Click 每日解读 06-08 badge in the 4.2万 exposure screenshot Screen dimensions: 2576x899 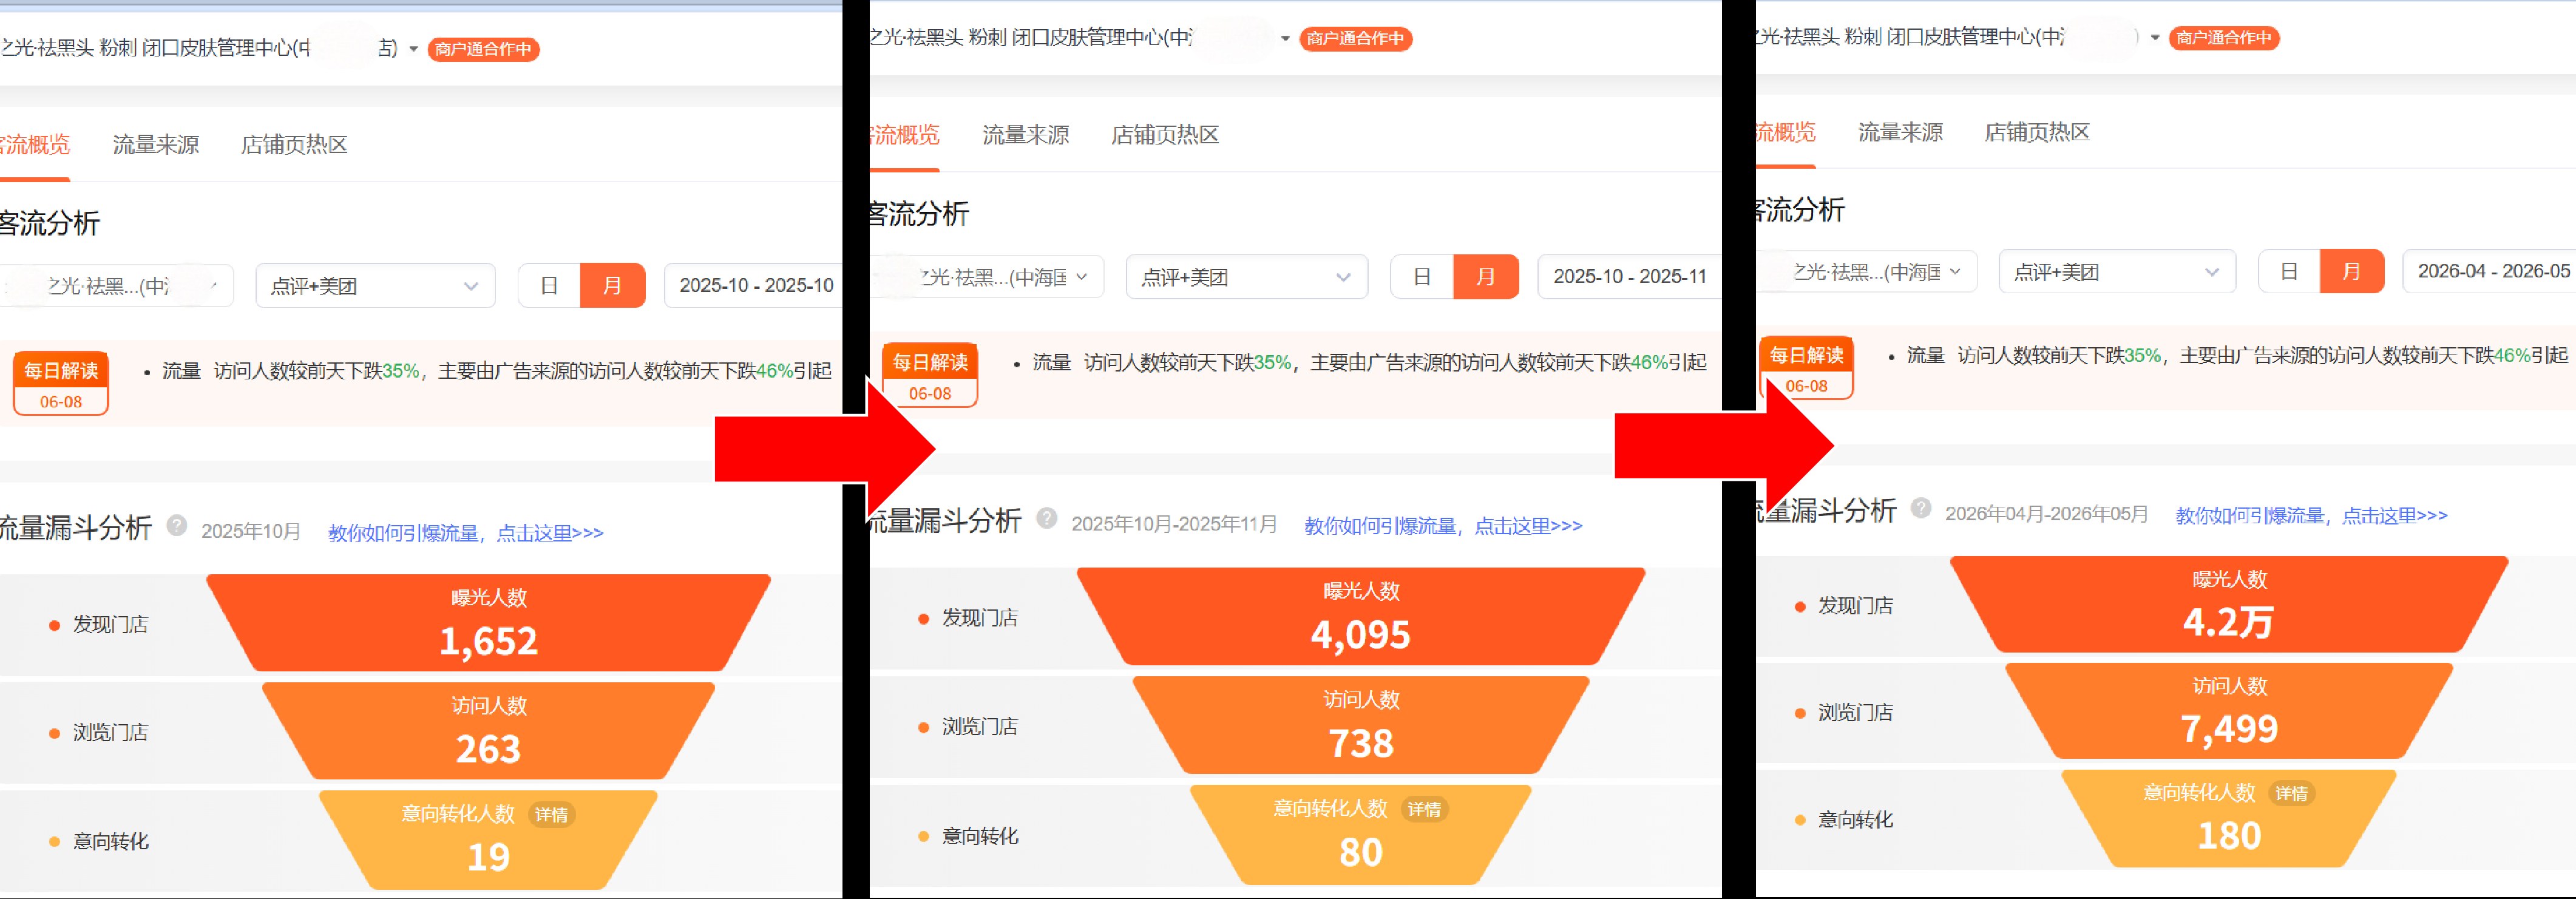coord(1806,368)
